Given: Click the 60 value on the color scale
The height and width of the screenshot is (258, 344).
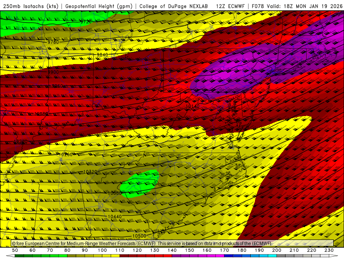Looking at the screenshot, I should pyautogui.click(x=32, y=250).
